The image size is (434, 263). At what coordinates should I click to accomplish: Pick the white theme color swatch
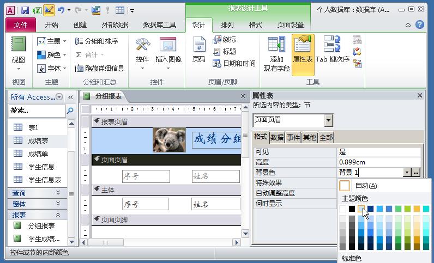[342, 209]
